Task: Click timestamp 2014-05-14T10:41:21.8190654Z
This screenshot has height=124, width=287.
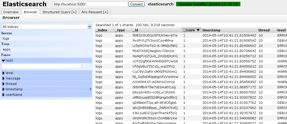Action: [x=229, y=40]
